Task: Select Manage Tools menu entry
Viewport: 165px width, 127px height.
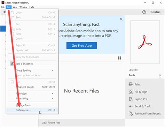Action: coord(32,105)
